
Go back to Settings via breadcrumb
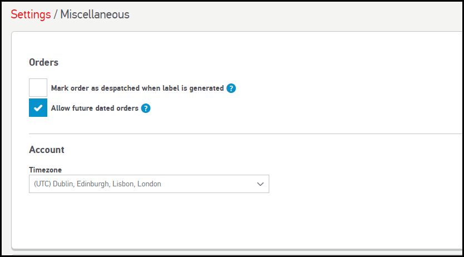pyautogui.click(x=31, y=14)
